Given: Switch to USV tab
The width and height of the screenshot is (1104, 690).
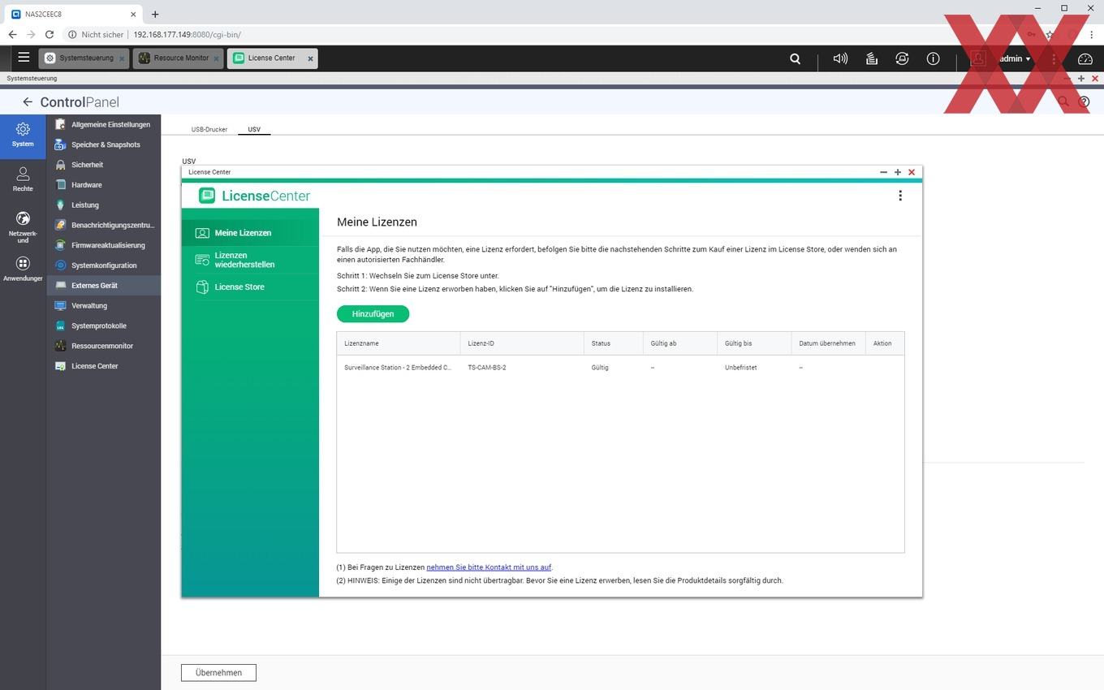Looking at the screenshot, I should (x=254, y=129).
